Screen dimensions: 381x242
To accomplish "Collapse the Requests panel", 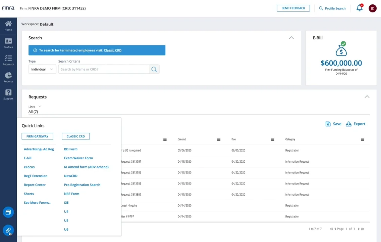I will pyautogui.click(x=367, y=97).
